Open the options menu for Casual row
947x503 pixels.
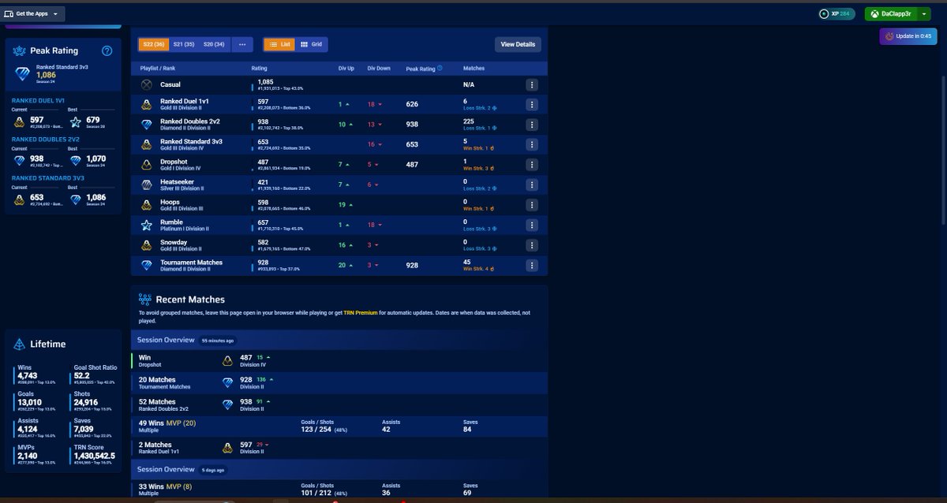(532, 84)
